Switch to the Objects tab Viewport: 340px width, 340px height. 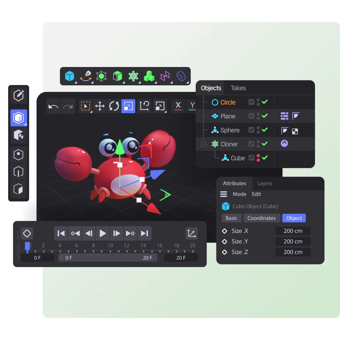coord(211,88)
